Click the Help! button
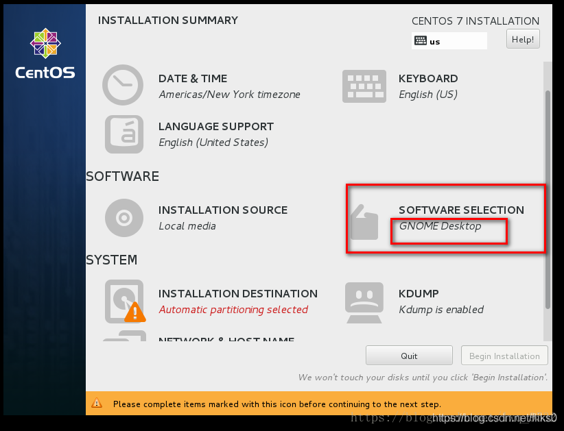 tap(523, 39)
